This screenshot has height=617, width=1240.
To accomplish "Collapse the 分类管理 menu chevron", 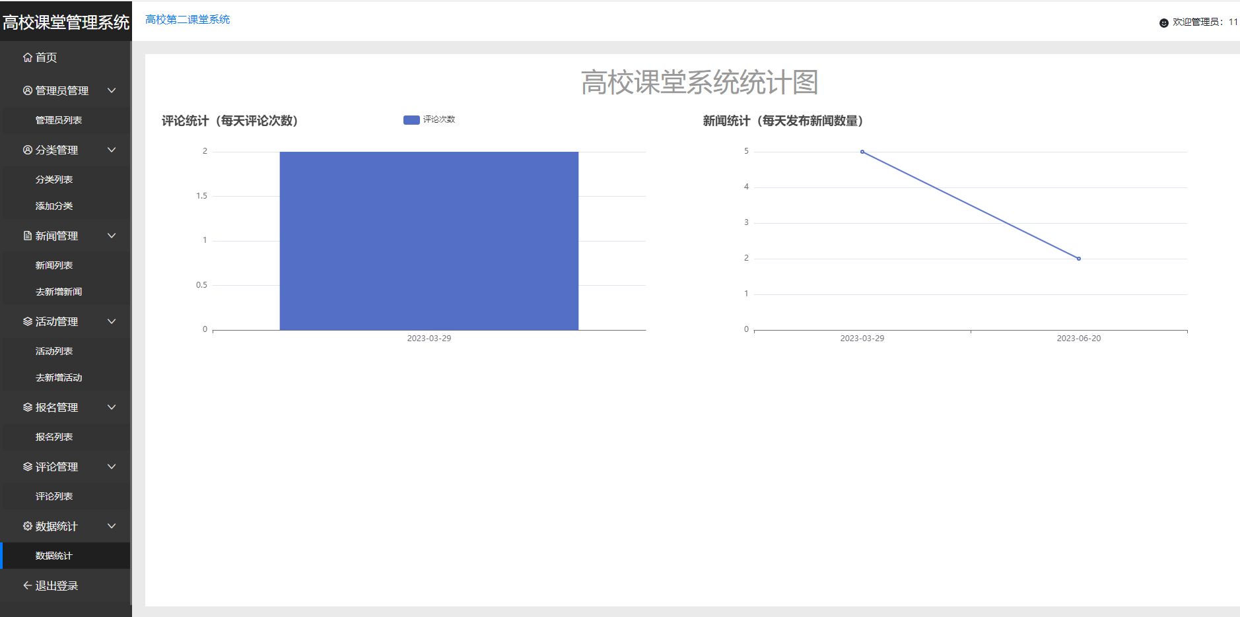I will [112, 150].
